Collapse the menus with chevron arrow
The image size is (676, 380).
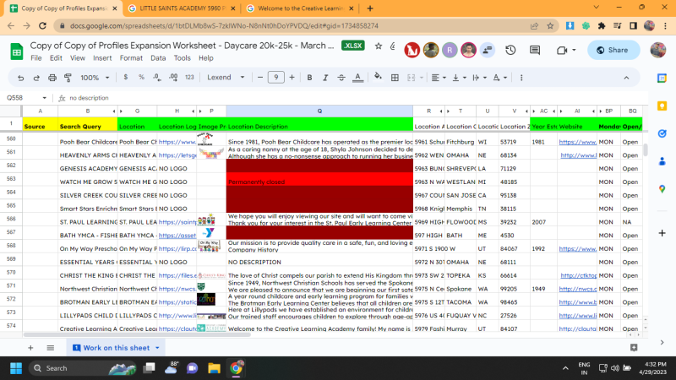[x=626, y=78]
